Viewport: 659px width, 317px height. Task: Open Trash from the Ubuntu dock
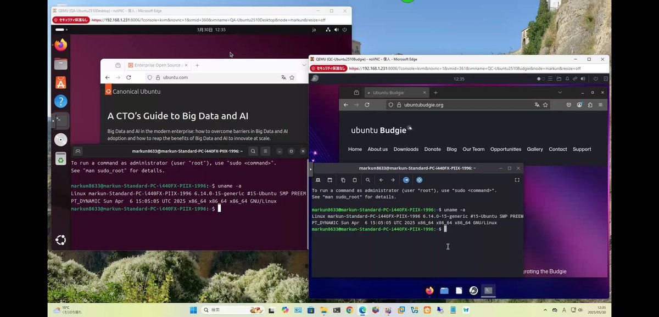pyautogui.click(x=60, y=160)
